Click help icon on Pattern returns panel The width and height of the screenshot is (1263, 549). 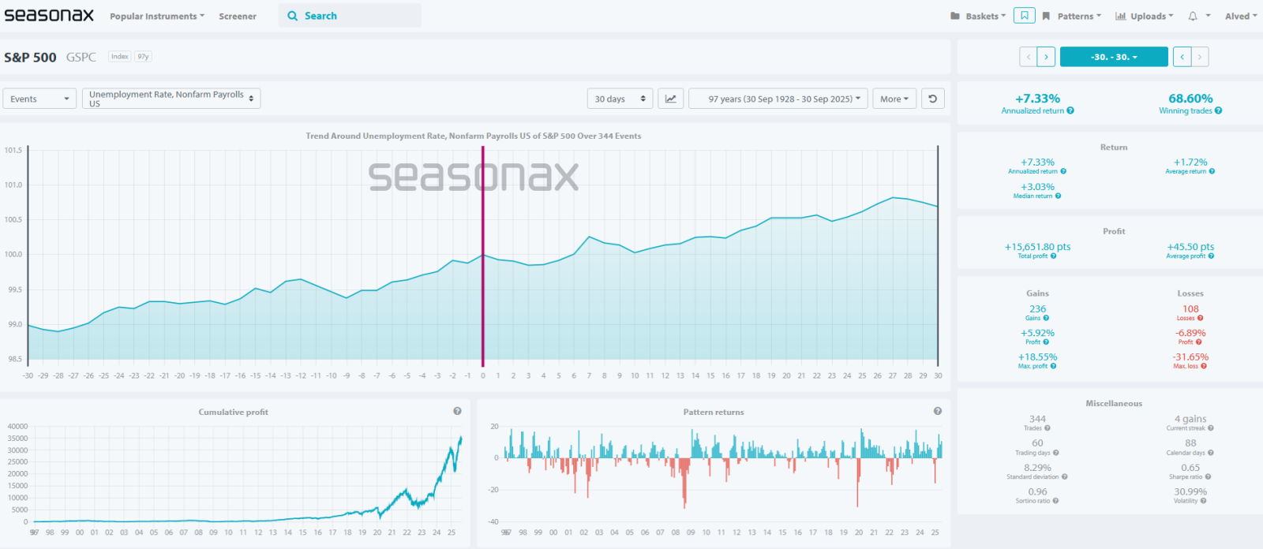pos(938,411)
